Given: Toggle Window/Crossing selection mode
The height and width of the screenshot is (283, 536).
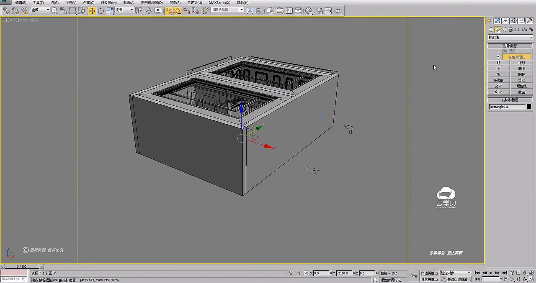Looking at the screenshot, I should coord(82,10).
